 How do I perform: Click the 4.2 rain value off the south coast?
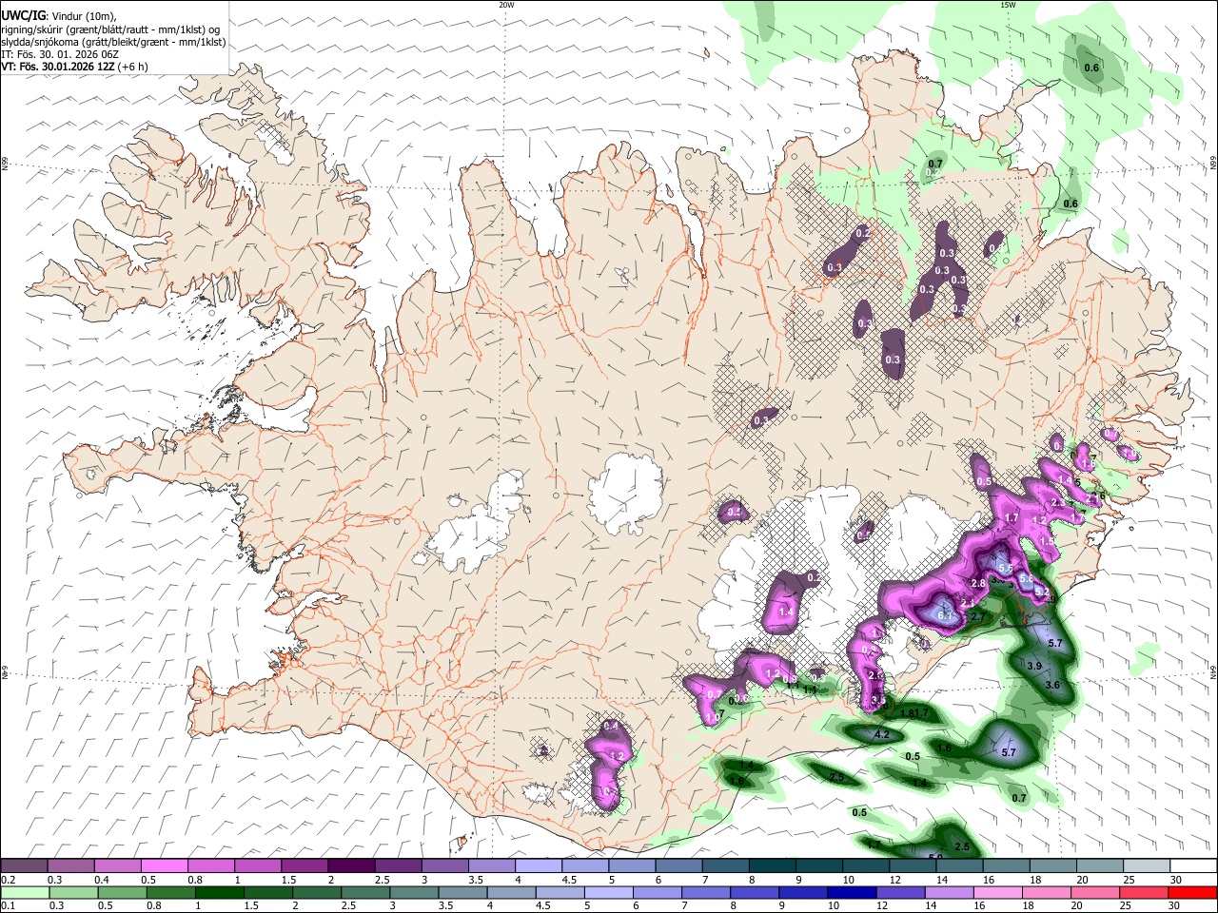(x=881, y=735)
